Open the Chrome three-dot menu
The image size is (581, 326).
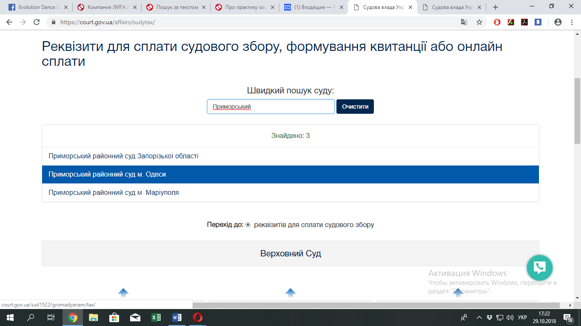(x=571, y=22)
